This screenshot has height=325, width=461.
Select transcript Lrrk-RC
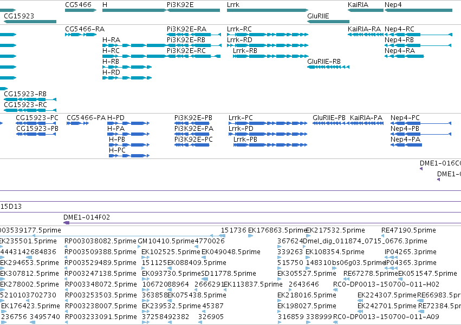[x=268, y=35]
